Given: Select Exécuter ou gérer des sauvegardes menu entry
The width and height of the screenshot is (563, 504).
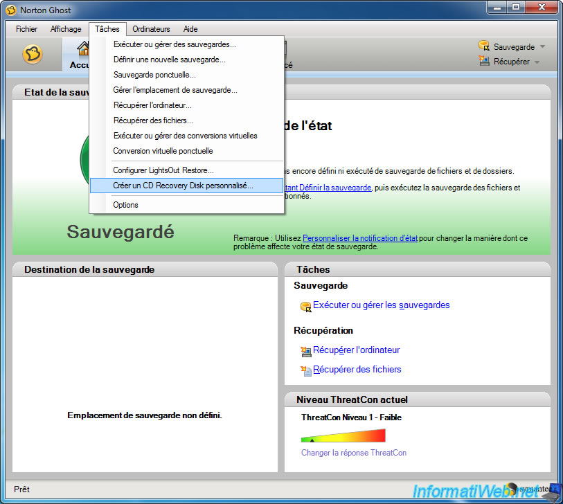Looking at the screenshot, I should pyautogui.click(x=187, y=44).
